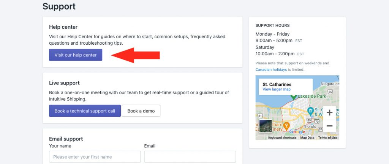
Task: Open View larger map link
Action: (x=277, y=89)
